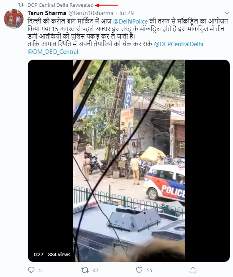Click the reply speech bubble icon

click(x=31, y=270)
